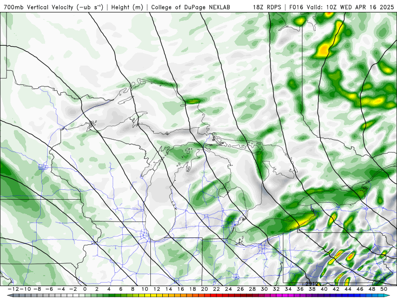Click the 'Height (m)' label in header

[127, 7]
